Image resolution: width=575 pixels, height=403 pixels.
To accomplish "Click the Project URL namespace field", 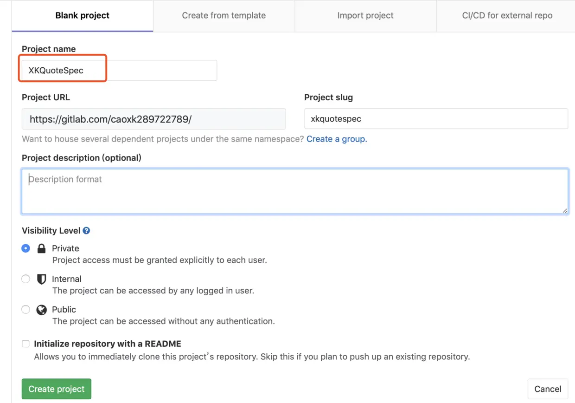I will point(153,119).
